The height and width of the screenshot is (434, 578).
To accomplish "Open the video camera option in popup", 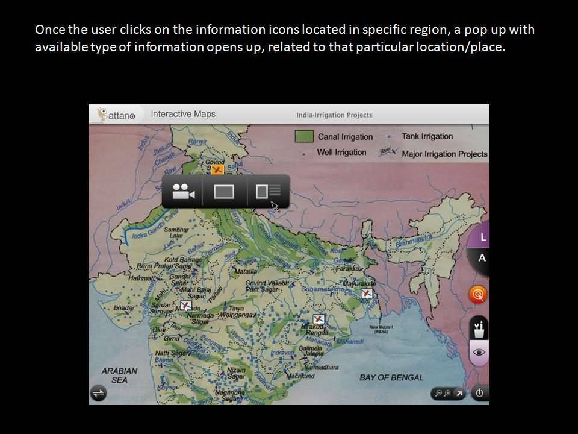I will [183, 192].
